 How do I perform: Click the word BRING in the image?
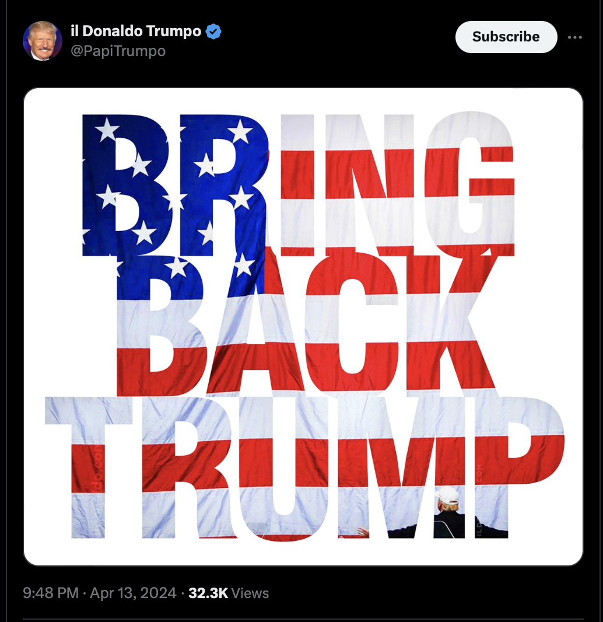point(298,185)
